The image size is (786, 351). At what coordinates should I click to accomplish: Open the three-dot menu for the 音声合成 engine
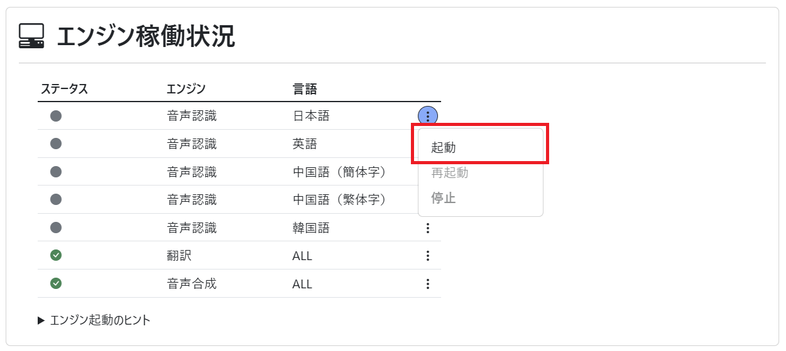coord(428,284)
